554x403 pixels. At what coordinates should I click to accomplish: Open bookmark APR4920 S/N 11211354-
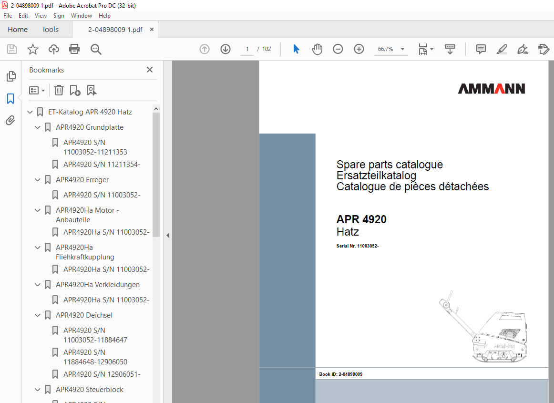102,165
